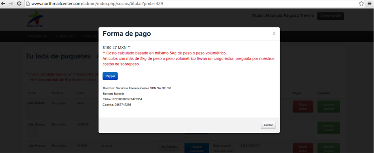Click the Socios en menu item
This screenshot has height=153, width=374.
90,37
